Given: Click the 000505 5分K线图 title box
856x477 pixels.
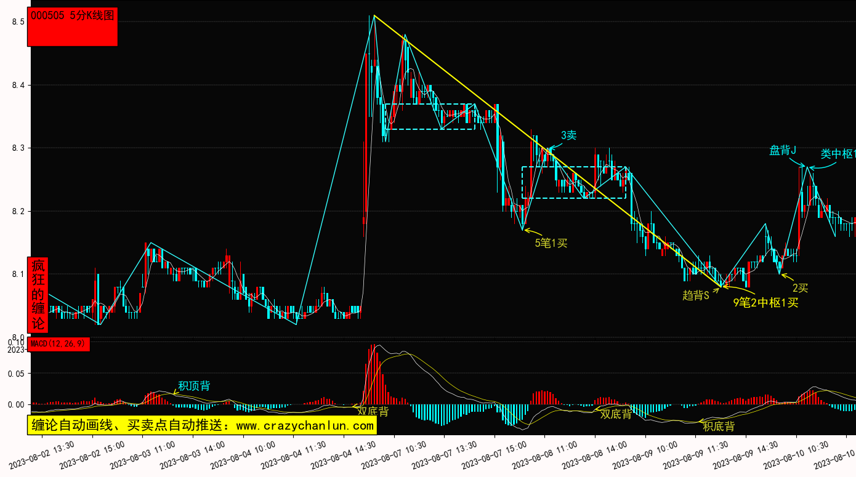Looking at the screenshot, I should 72,27.
